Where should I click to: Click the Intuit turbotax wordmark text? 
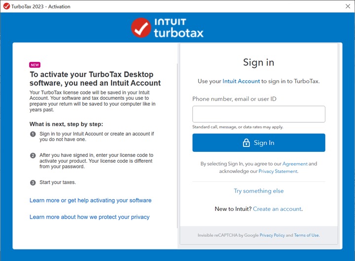tap(177, 28)
